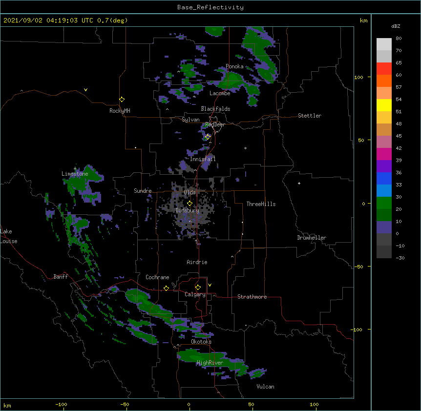The image size is (421, 411).
Task: Click the timestamp 2021/09/02 04:19:03 UTC
Action: point(48,21)
